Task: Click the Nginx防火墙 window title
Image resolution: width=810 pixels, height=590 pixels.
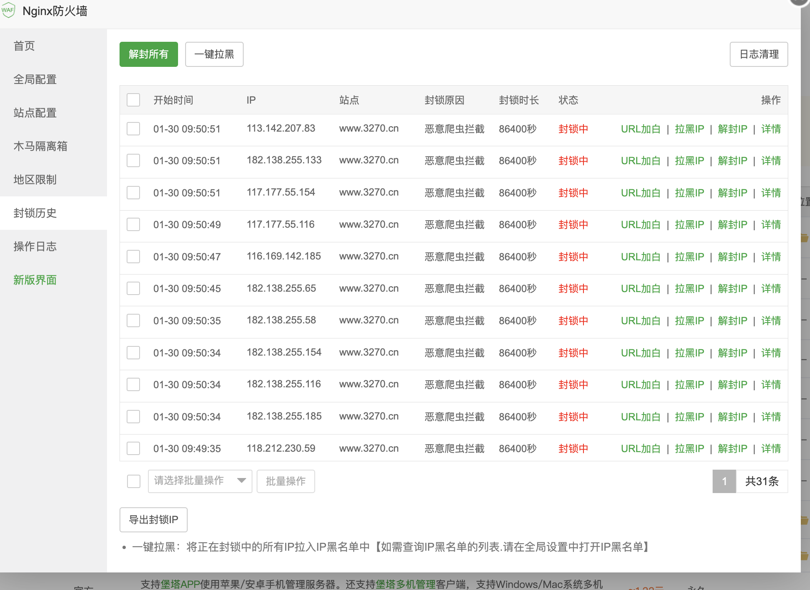Action: pyautogui.click(x=55, y=11)
